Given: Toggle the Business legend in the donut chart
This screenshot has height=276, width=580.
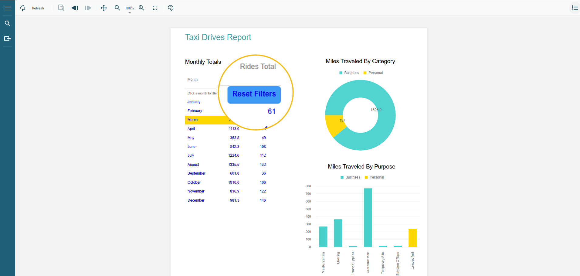Looking at the screenshot, I should [x=349, y=73].
